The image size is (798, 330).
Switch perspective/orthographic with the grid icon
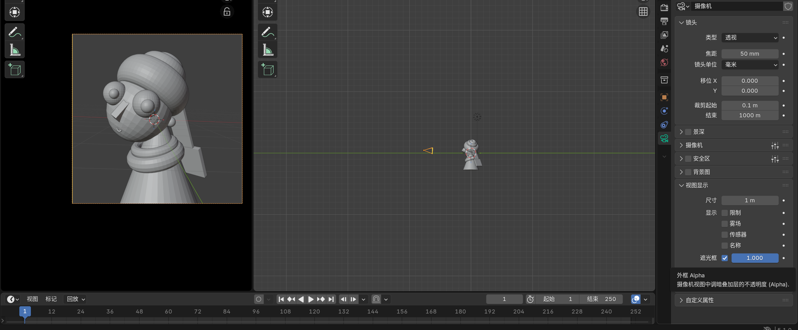tap(643, 12)
